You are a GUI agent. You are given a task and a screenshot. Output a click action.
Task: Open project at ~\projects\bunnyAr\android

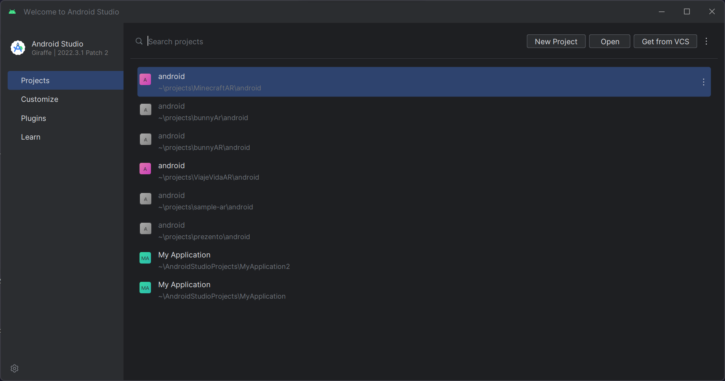click(203, 118)
